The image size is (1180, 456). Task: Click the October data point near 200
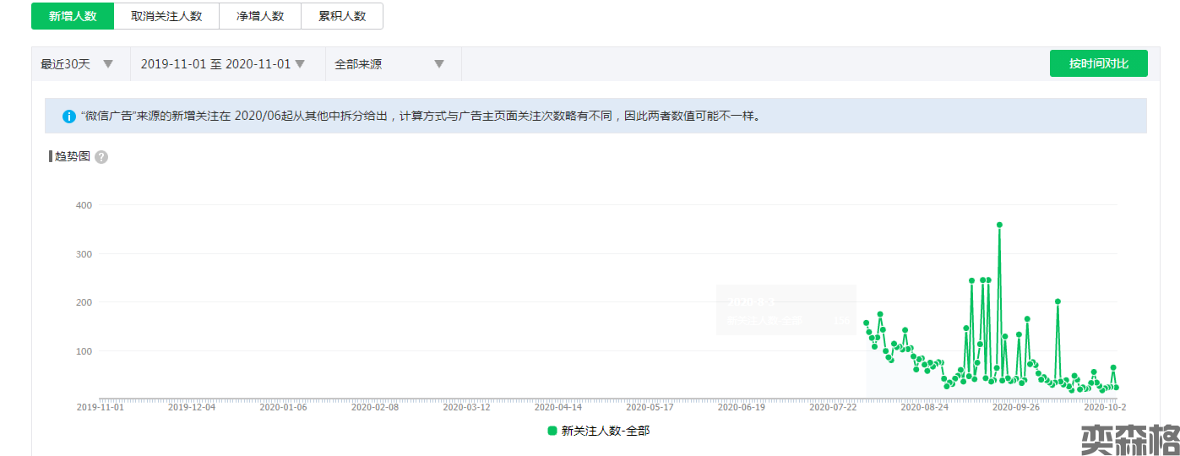1058,301
